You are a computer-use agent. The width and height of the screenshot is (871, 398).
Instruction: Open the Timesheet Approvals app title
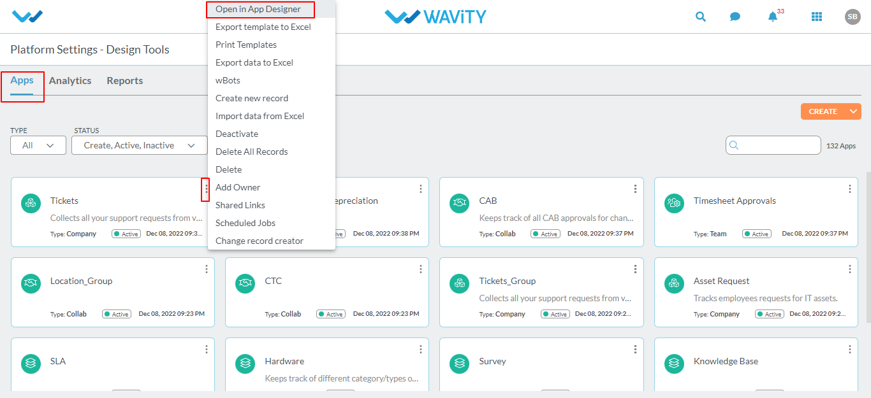[x=735, y=201]
